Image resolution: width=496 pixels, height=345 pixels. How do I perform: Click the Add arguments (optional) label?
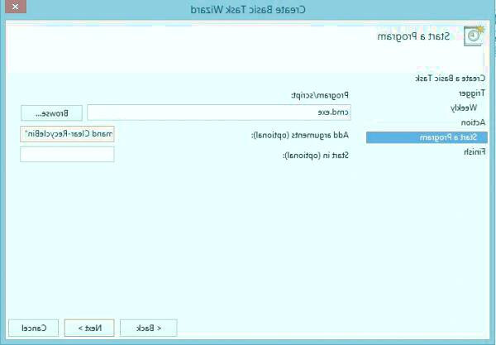coord(300,134)
